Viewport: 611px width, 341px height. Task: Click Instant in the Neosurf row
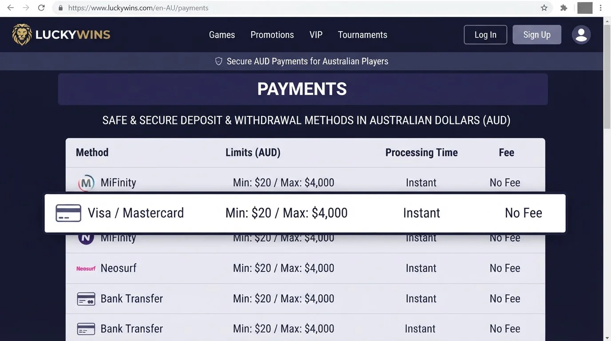[x=421, y=268]
